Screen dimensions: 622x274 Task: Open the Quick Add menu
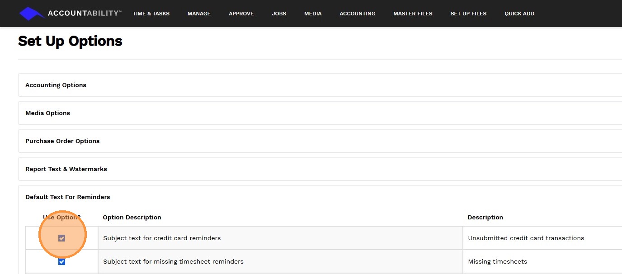pyautogui.click(x=519, y=14)
